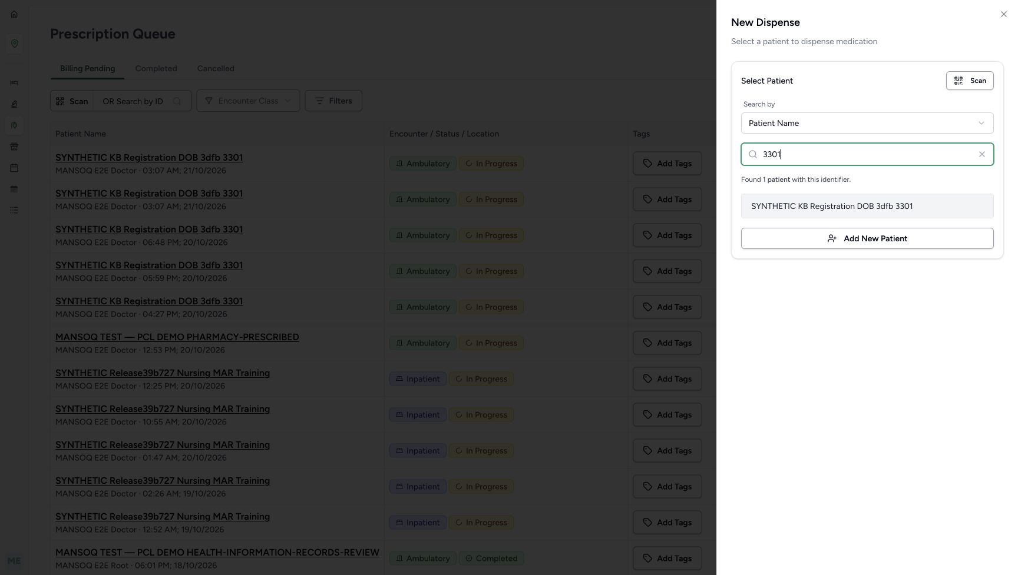Screen dimensions: 1018x575
Task: Open the Search by Patient Name dropdown
Action: click(x=867, y=123)
